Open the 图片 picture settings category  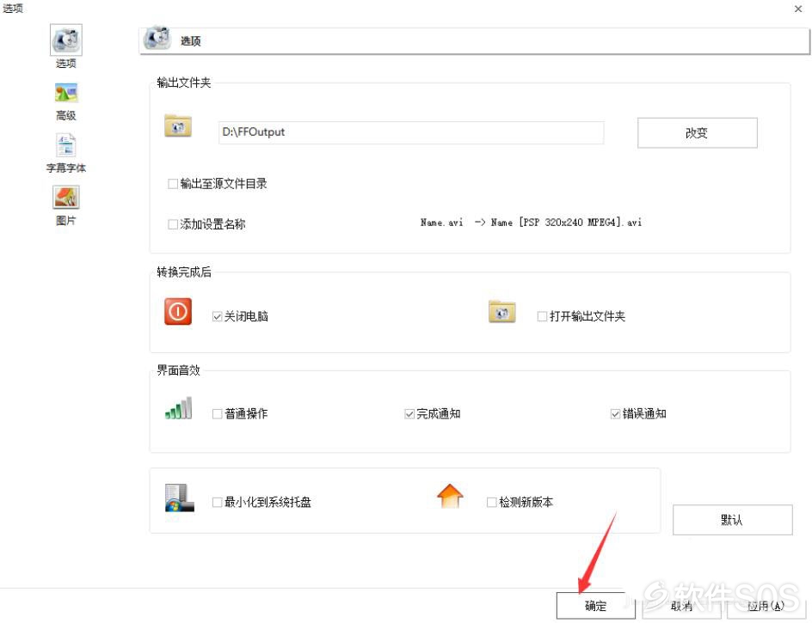pyautogui.click(x=65, y=205)
